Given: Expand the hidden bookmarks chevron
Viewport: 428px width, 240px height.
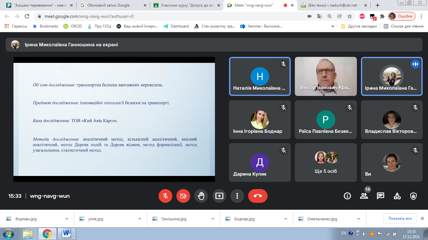Looking at the screenshot, I should (x=332, y=26).
